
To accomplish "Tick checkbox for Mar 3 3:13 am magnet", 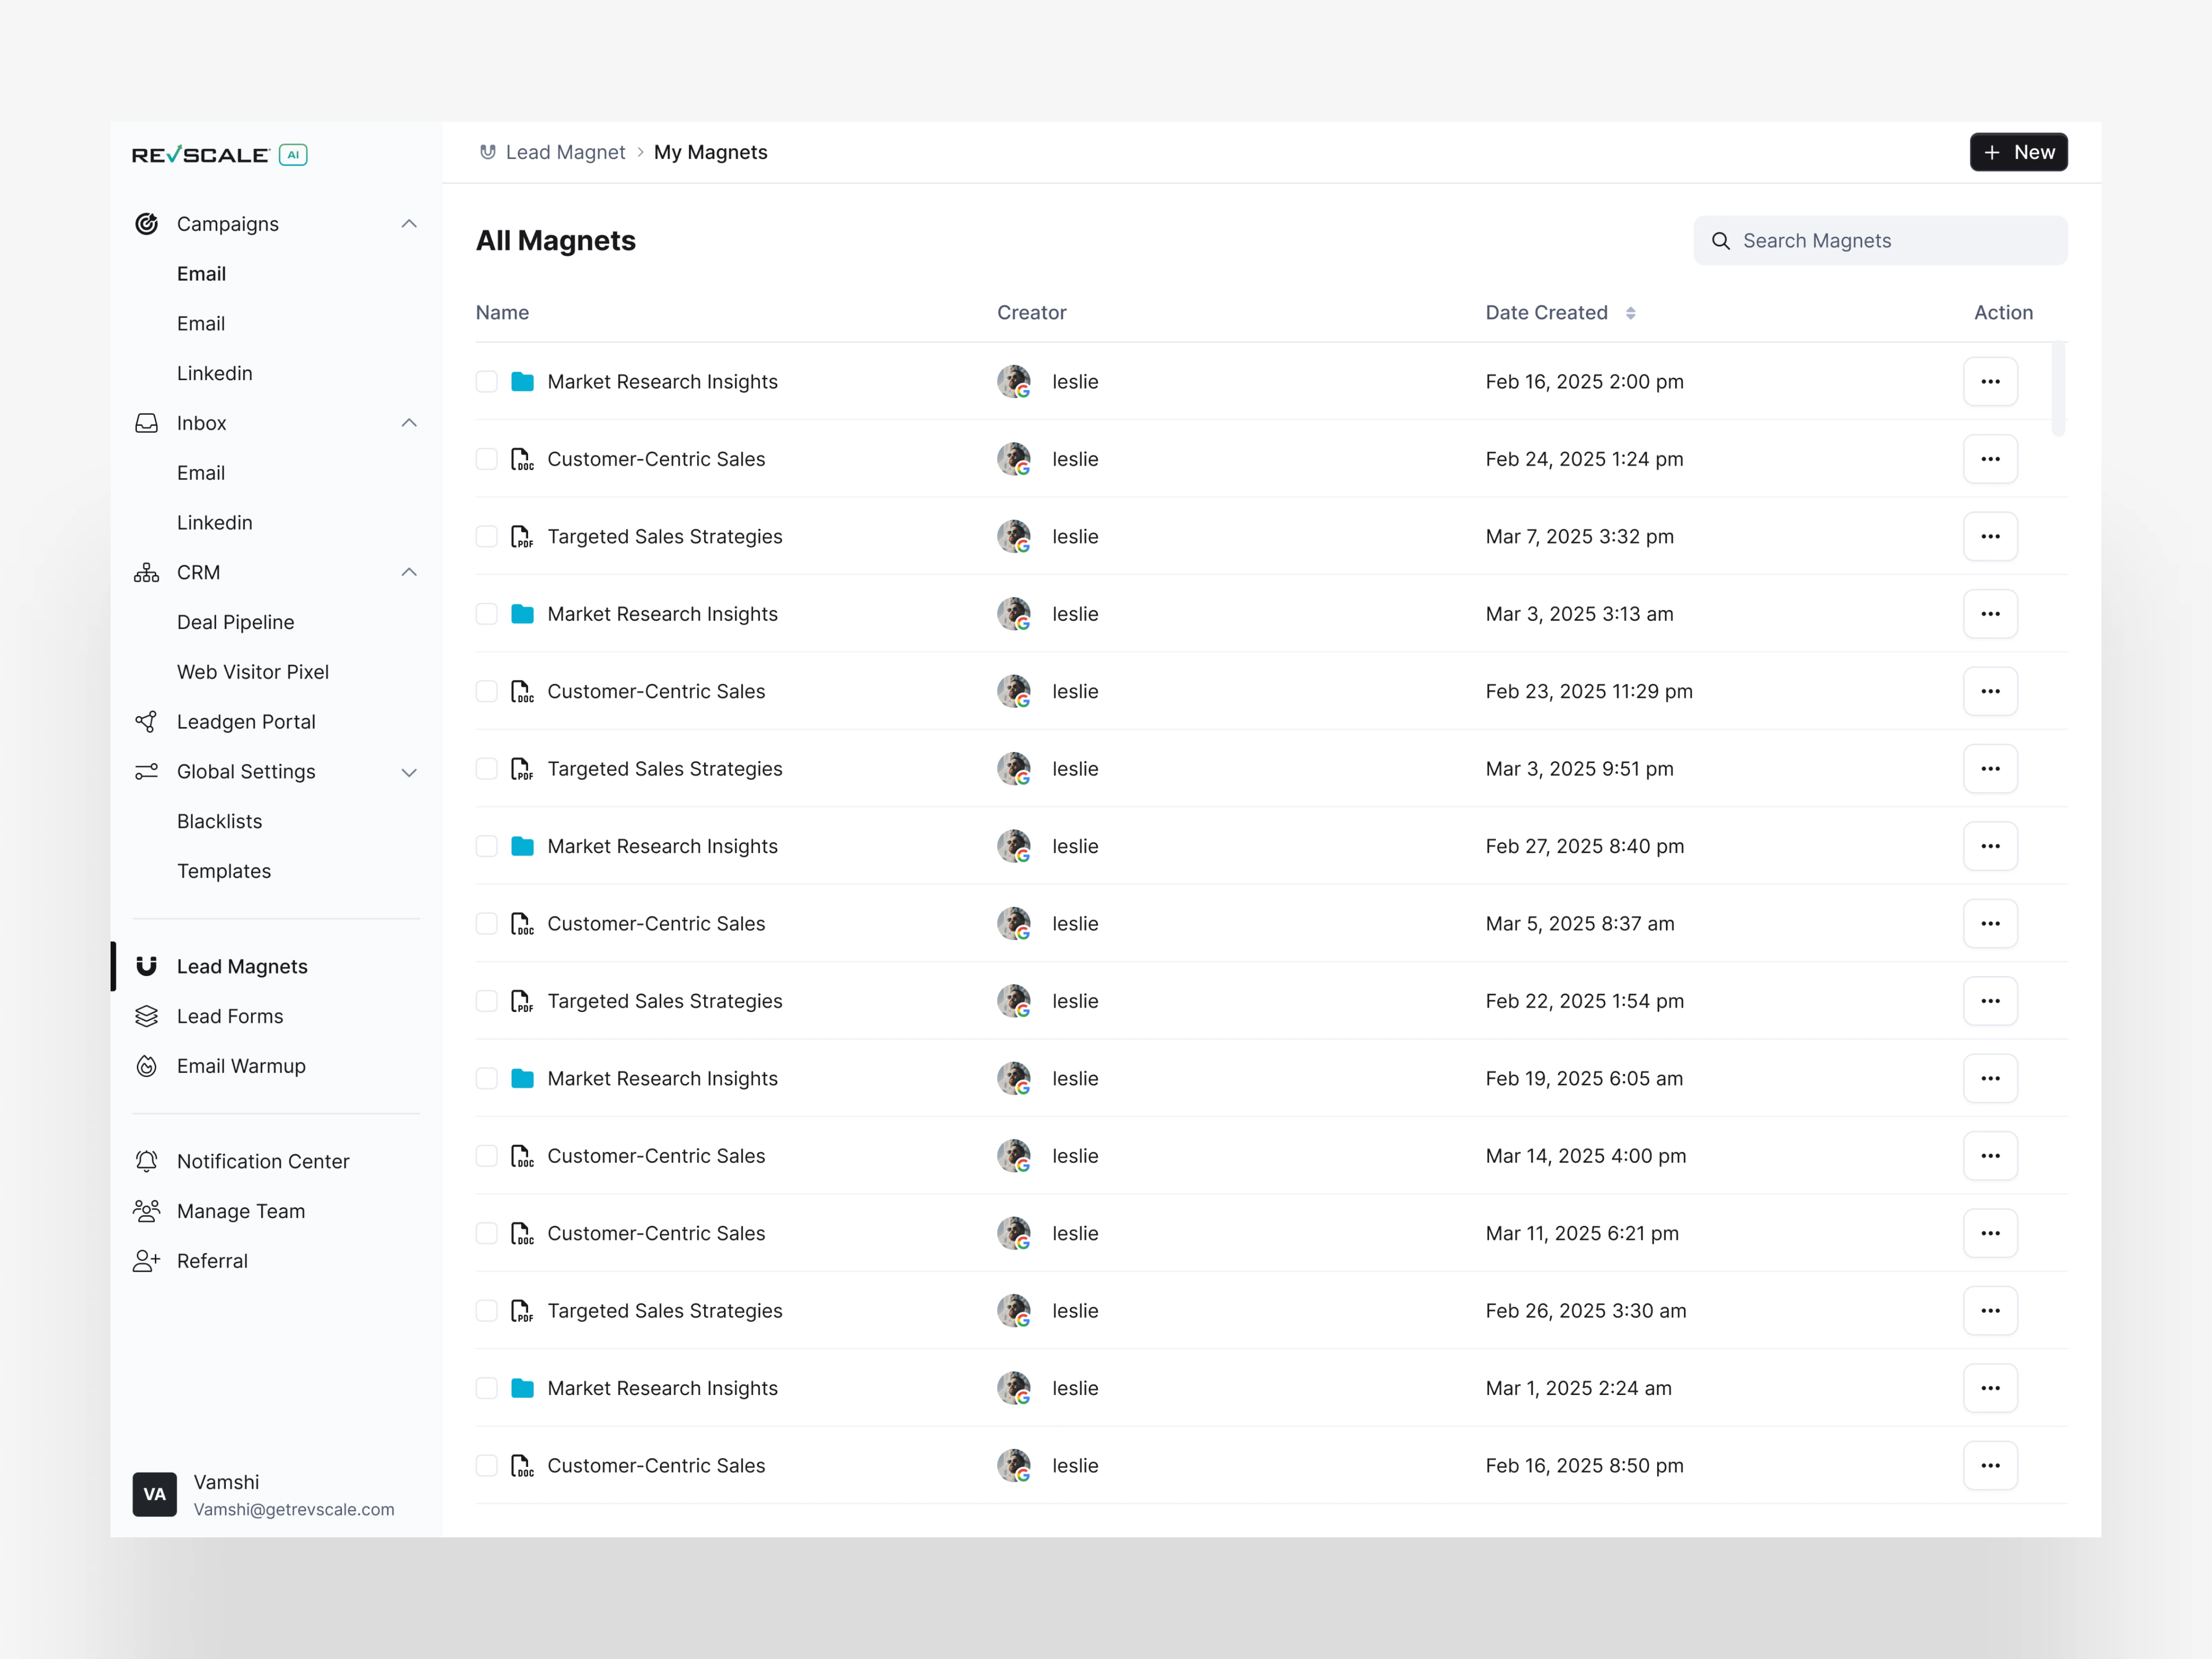I will tap(487, 614).
